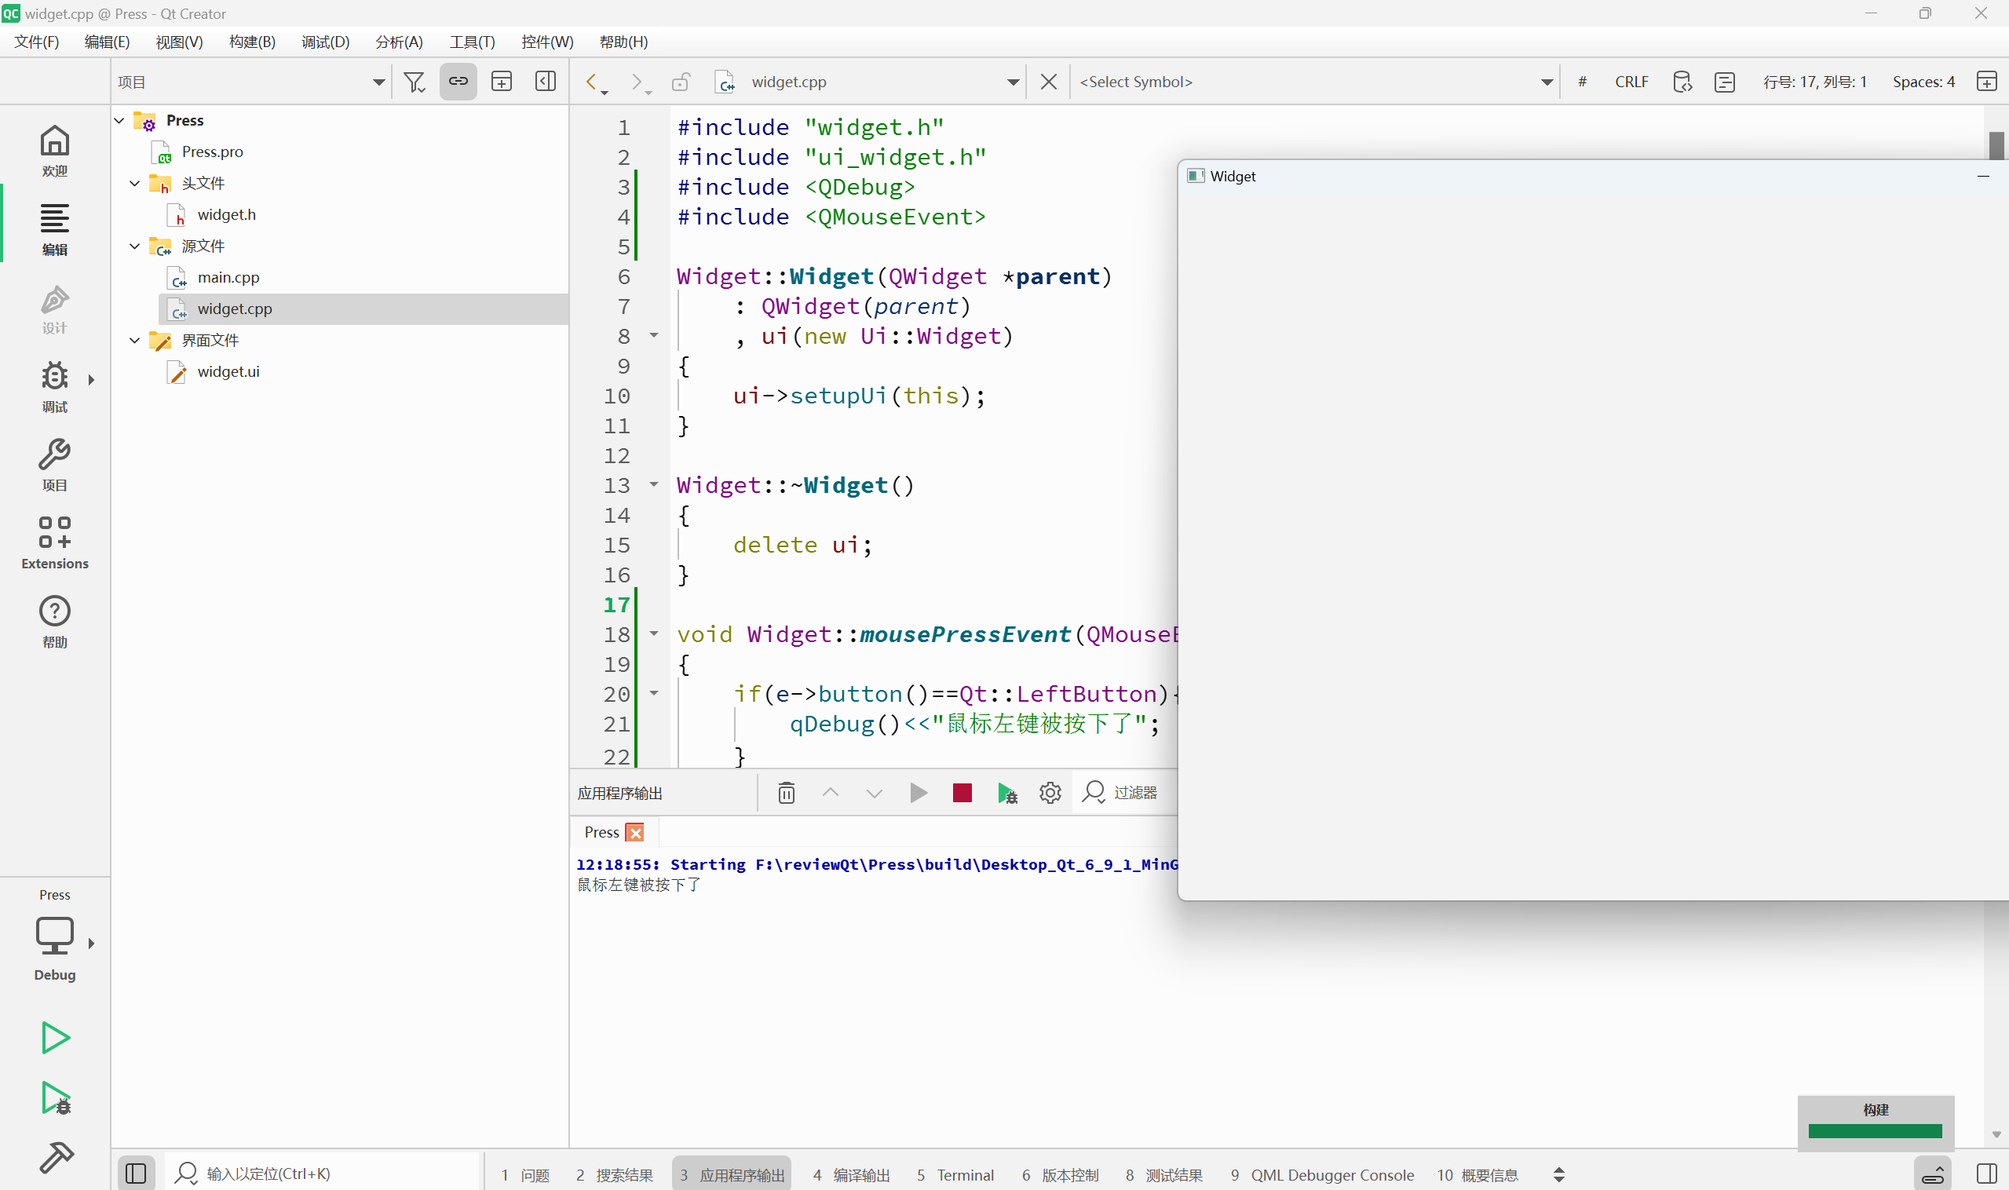
Task: Clear application output with trash icon
Action: point(786,793)
